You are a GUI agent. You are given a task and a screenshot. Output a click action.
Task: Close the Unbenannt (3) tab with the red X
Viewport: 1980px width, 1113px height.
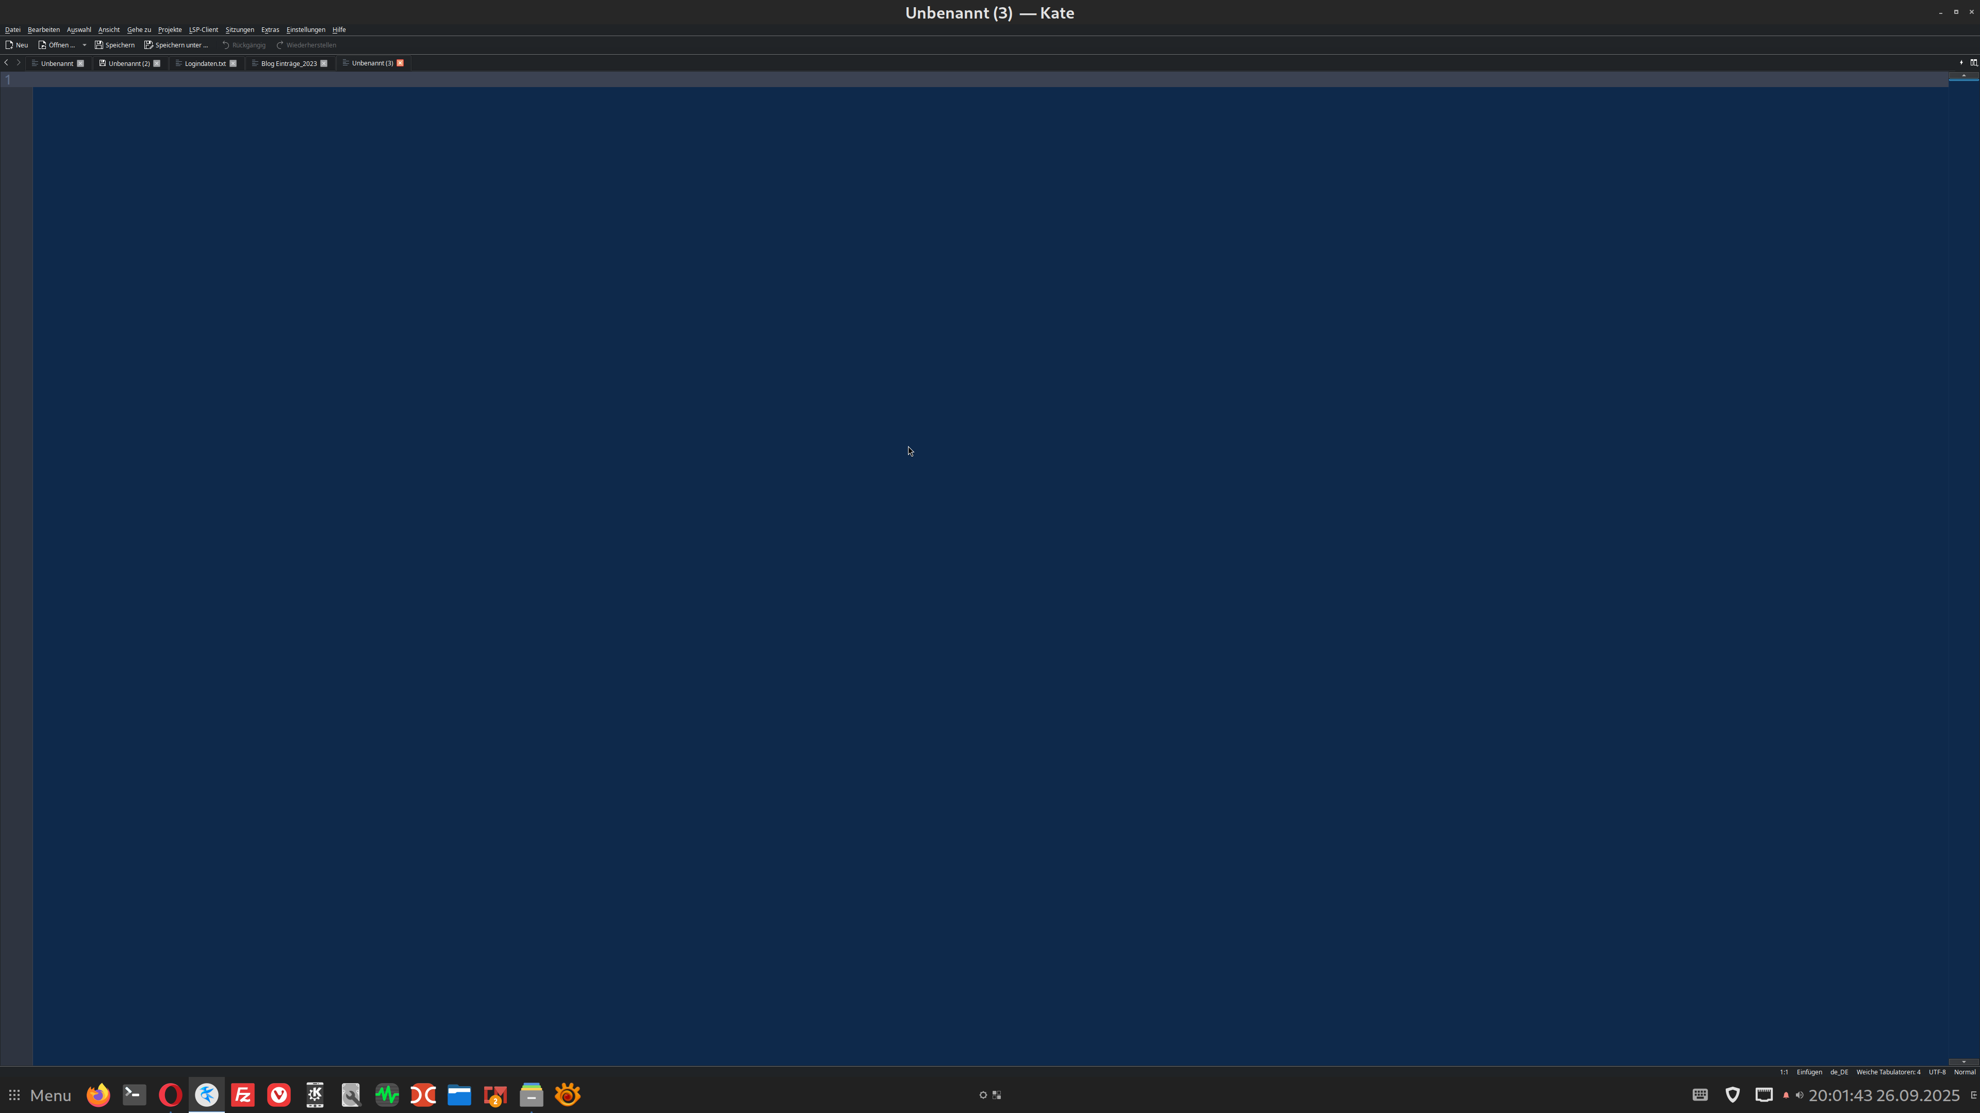(x=400, y=63)
